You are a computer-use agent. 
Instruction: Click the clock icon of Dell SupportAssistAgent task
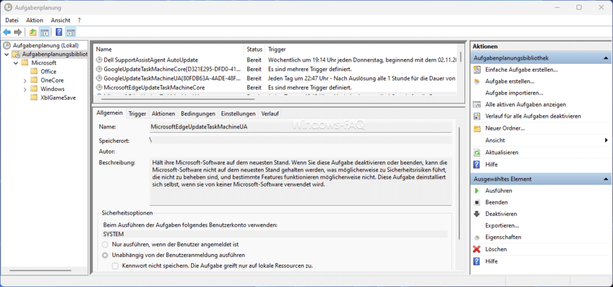pos(99,60)
